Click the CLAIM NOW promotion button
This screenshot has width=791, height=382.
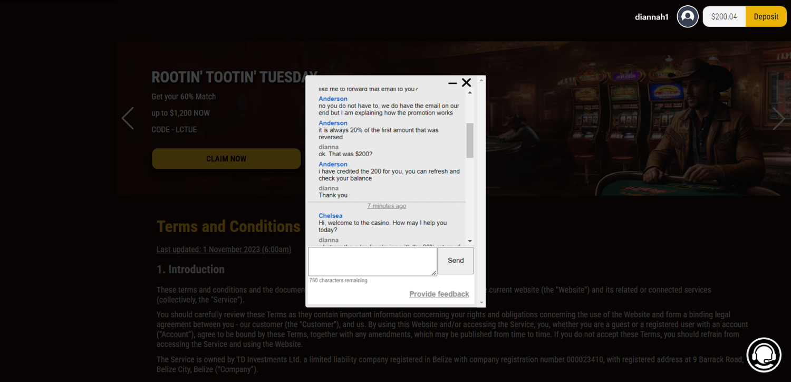tap(226, 159)
